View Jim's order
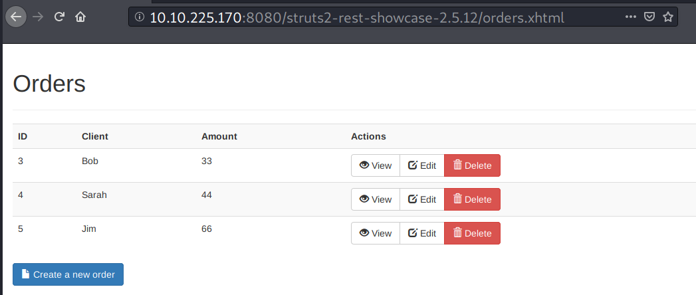The image size is (696, 295). (376, 233)
